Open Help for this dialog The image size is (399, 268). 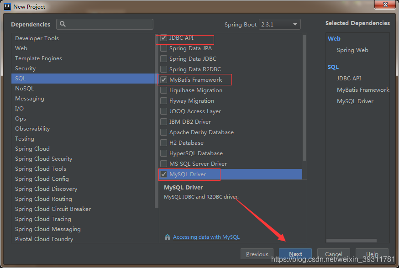(372, 254)
